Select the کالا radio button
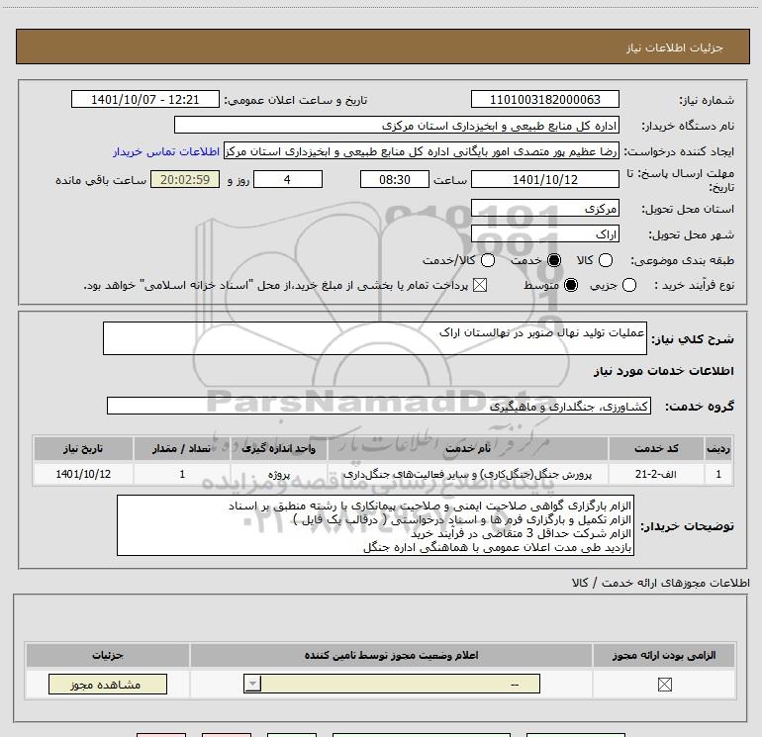Image resolution: width=762 pixels, height=737 pixels. pyautogui.click(x=606, y=260)
